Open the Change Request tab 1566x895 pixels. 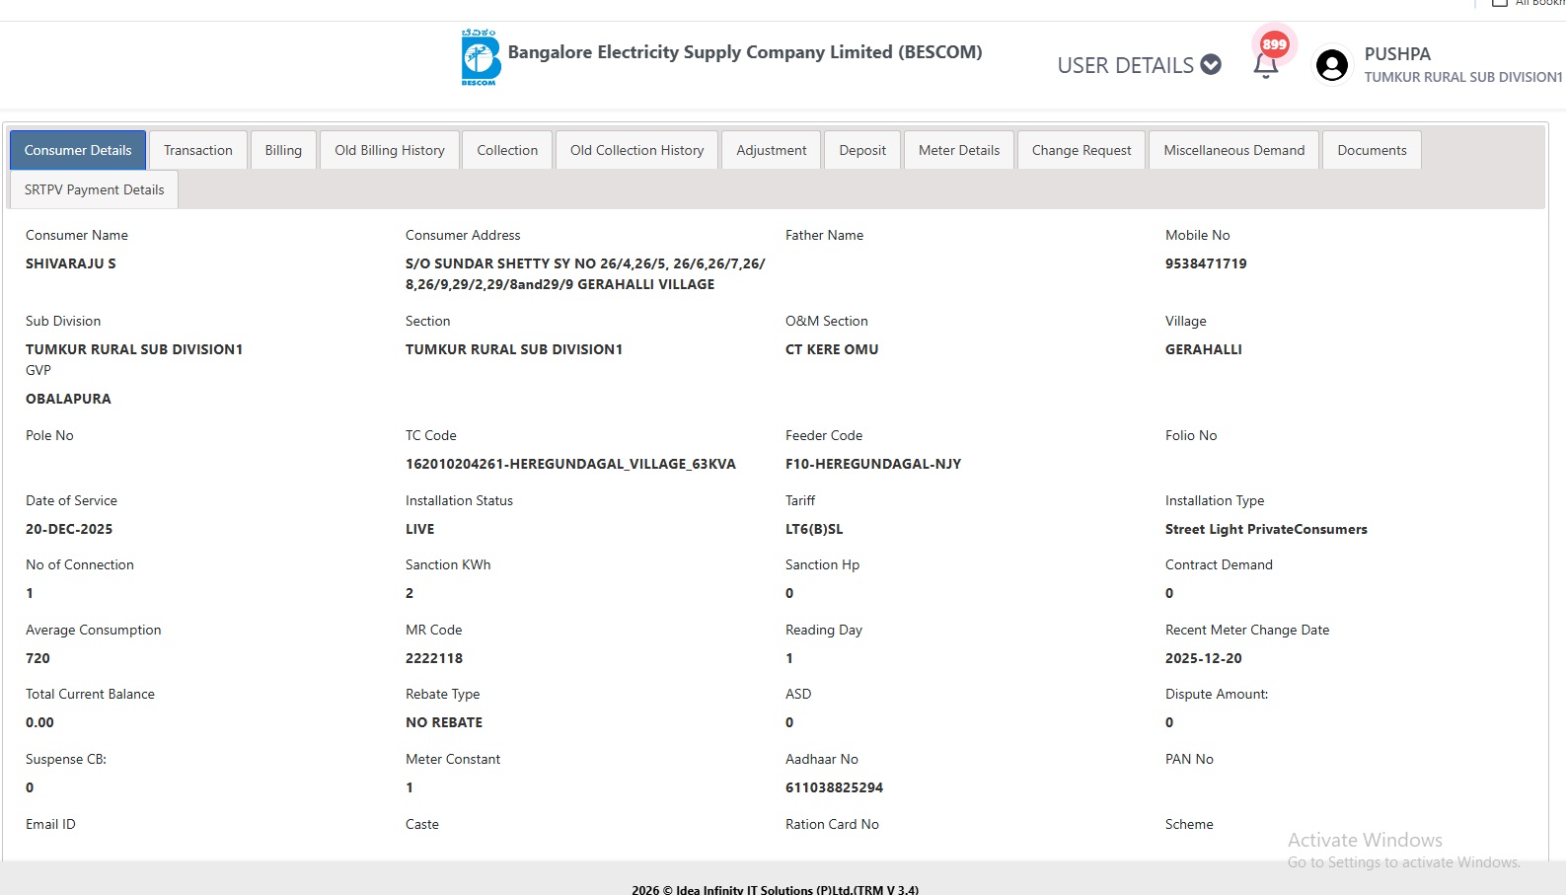click(x=1081, y=150)
